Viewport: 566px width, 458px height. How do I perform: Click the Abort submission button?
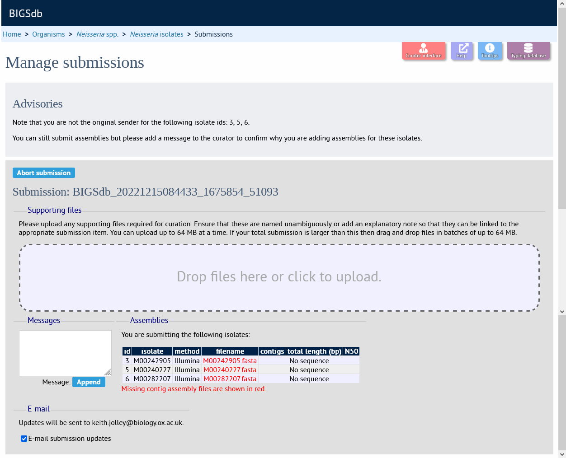pyautogui.click(x=44, y=173)
